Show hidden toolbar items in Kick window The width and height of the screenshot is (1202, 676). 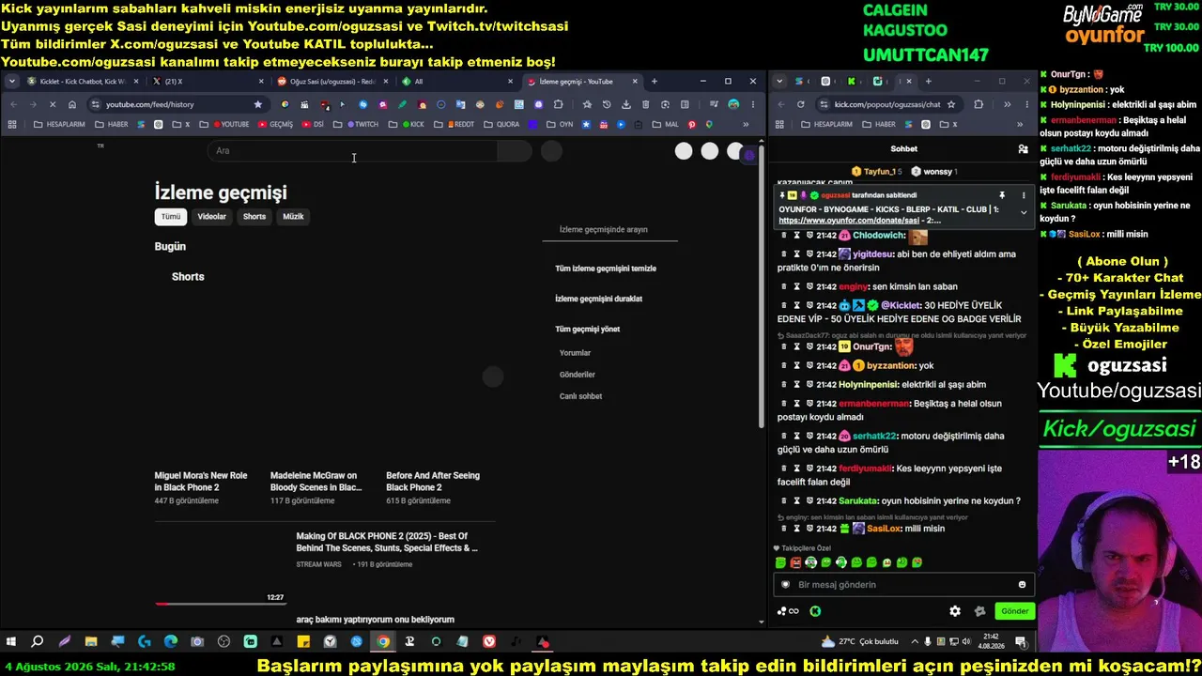point(1007,104)
